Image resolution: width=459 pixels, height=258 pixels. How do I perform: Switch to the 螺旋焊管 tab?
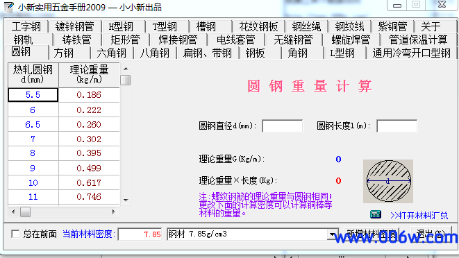coord(351,40)
